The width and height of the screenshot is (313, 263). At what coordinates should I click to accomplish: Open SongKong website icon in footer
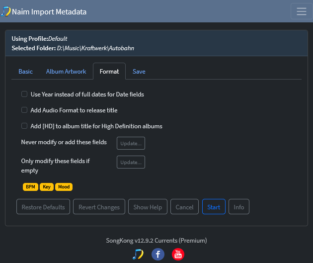tap(138, 254)
